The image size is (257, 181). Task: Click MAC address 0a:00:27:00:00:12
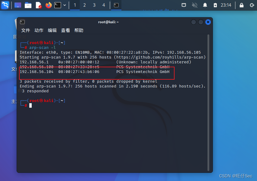pyautogui.click(x=79, y=62)
